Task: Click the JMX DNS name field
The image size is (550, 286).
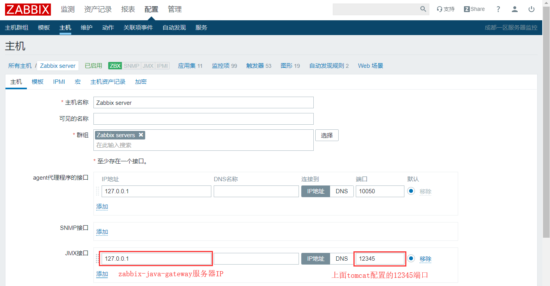Action: tap(256, 259)
